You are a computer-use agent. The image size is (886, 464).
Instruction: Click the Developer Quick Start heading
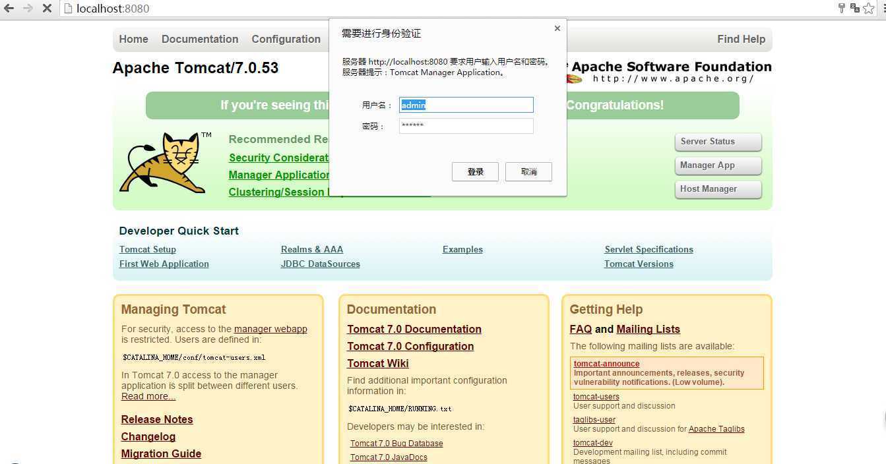(x=179, y=231)
